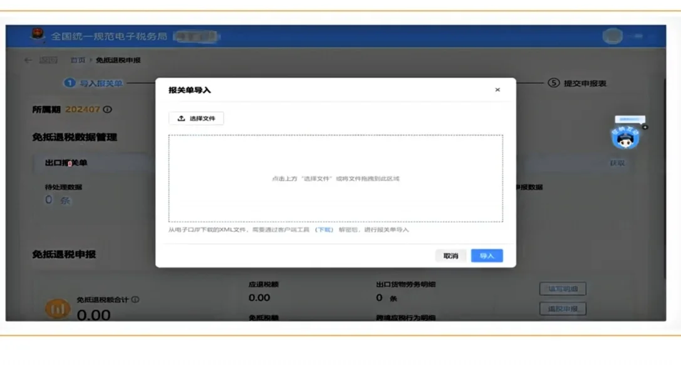Click the coin icon beside 免抵退税额合计
The image size is (681, 365).
coord(57,308)
